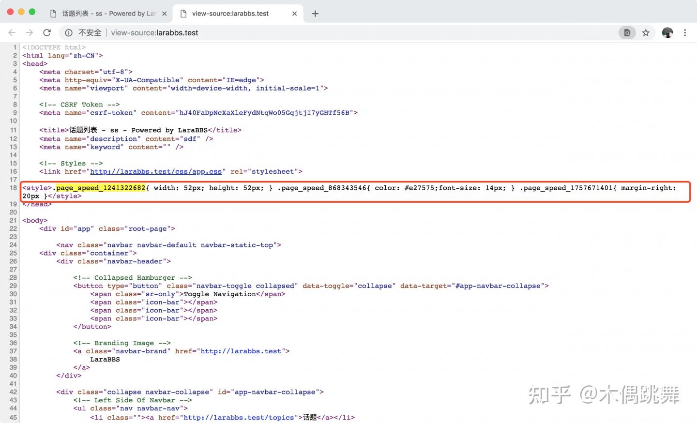Click the 不安全 security warning label
The width and height of the screenshot is (697, 423).
coord(90,32)
